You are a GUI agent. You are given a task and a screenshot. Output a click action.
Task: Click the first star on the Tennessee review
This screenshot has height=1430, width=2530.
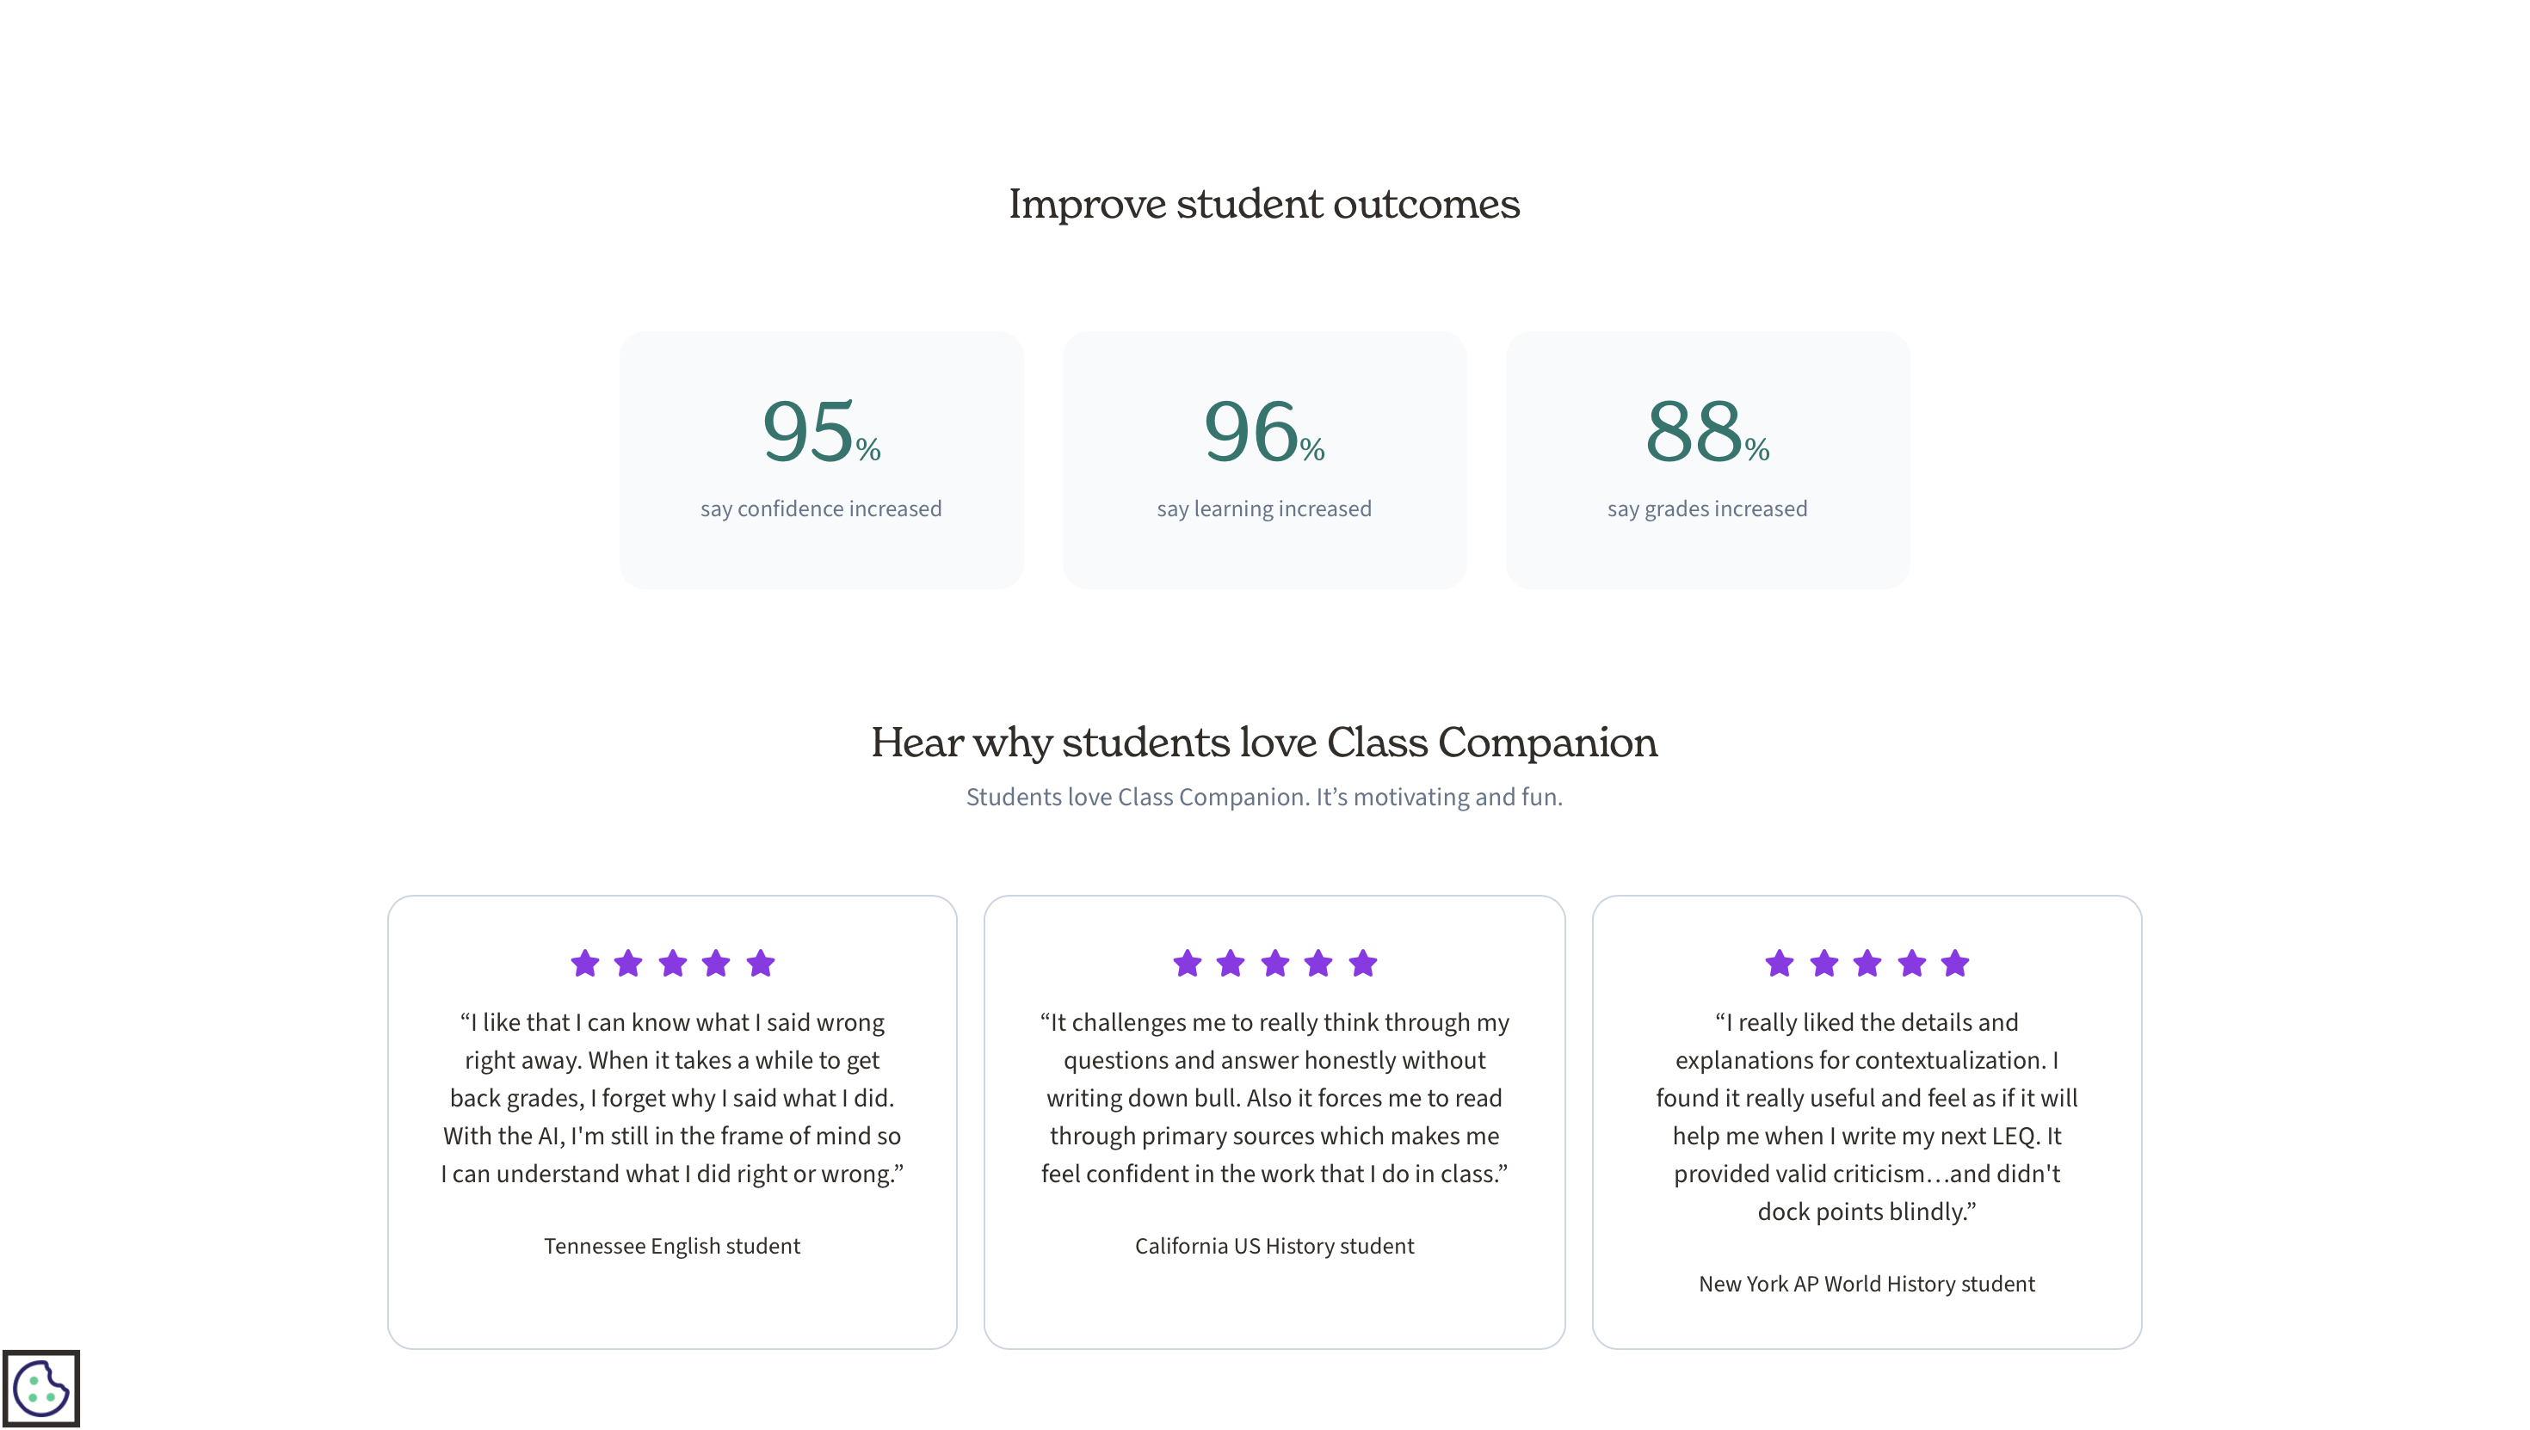tap(587, 965)
